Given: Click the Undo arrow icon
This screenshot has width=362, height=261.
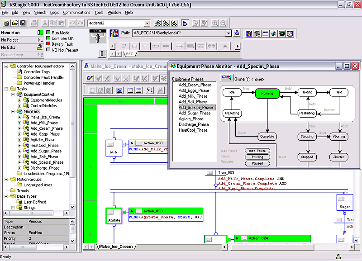Looking at the screenshot, I should coord(72,23).
